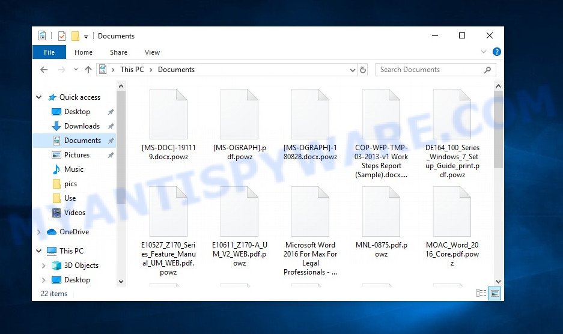Open the Customize Quick Access Toolbar dropdown
Viewport: 563px width, 334px height.
[x=86, y=36]
